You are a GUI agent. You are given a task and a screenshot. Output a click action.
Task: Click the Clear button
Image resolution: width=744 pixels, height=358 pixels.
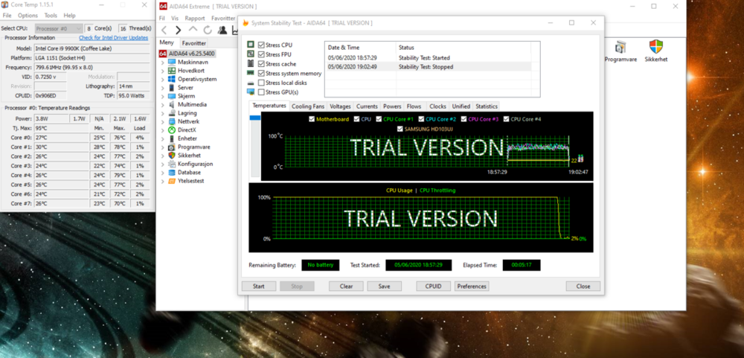tap(347, 287)
